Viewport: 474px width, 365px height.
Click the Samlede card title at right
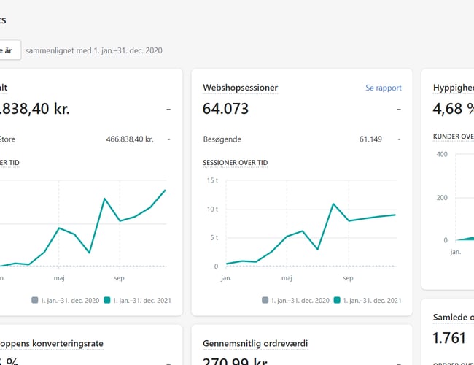coord(453,316)
